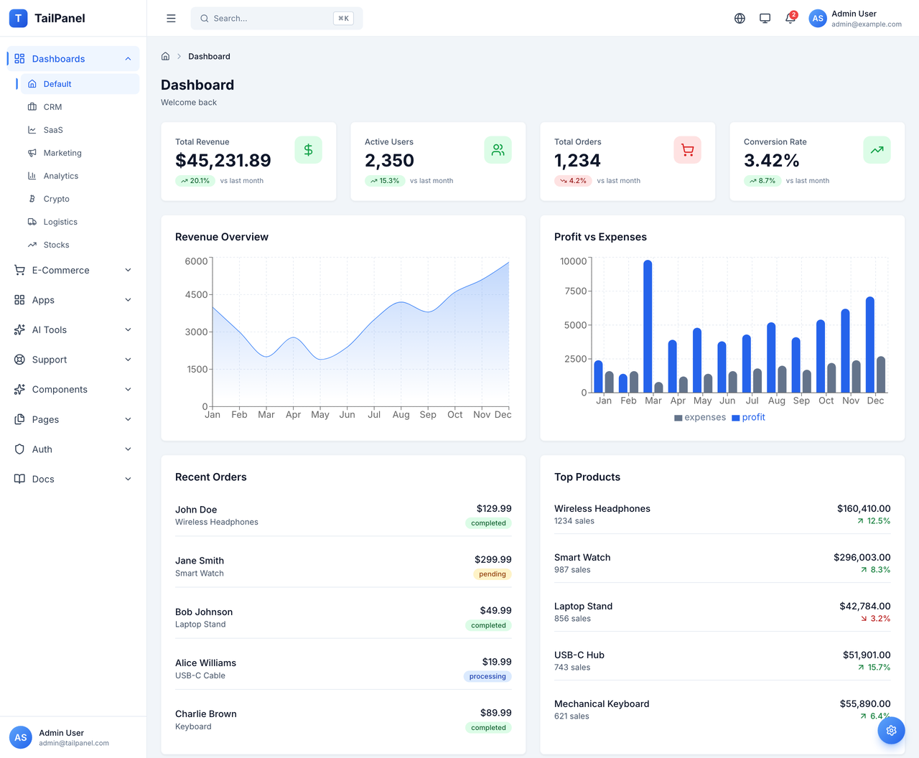Click the Apps grid icon in sidebar
Image resolution: width=919 pixels, height=758 pixels.
coord(19,300)
